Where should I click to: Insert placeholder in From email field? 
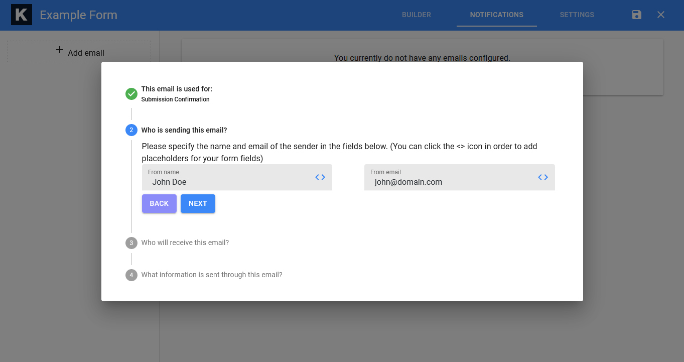[x=543, y=177]
